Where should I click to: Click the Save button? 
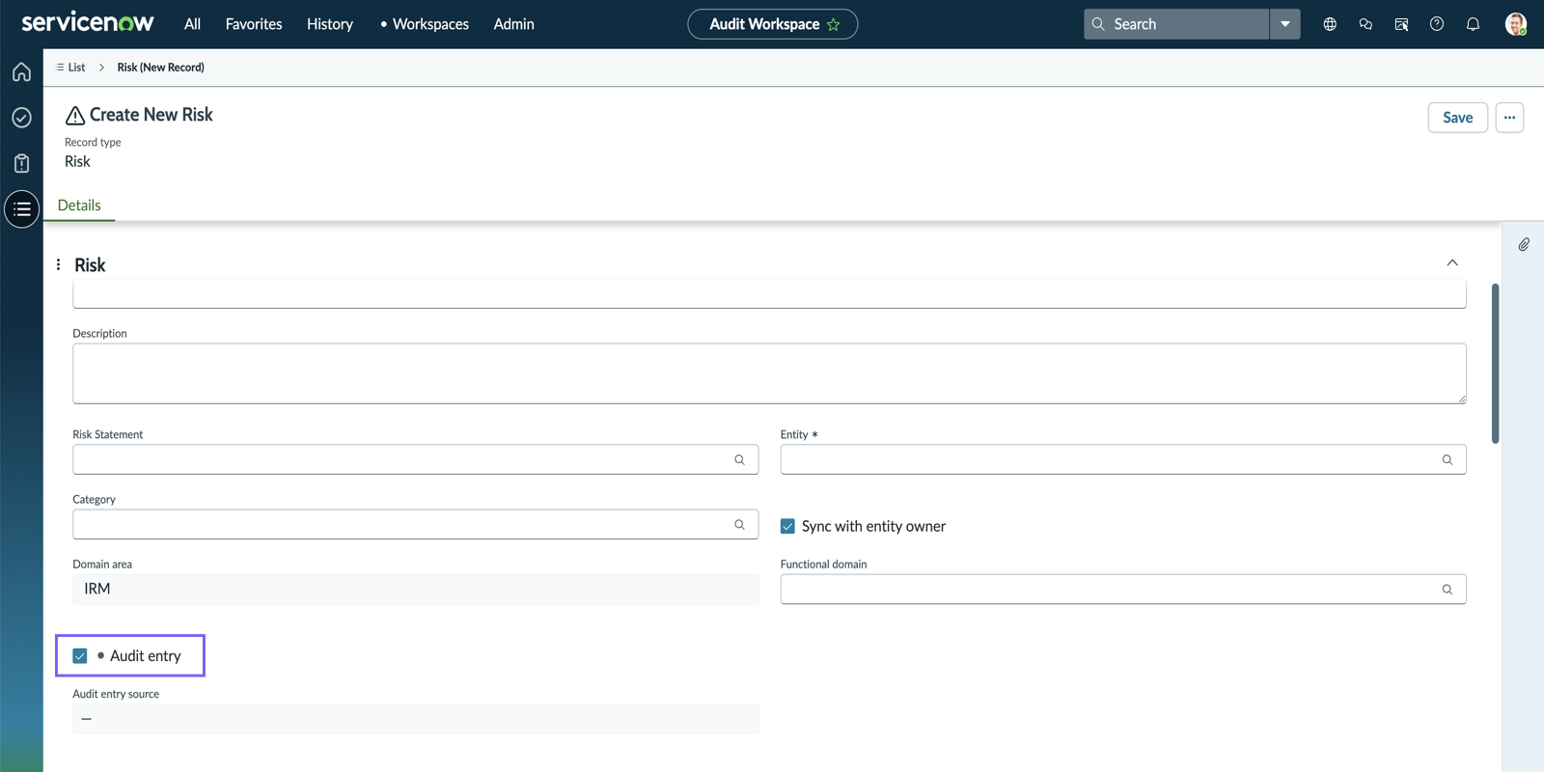1457,117
